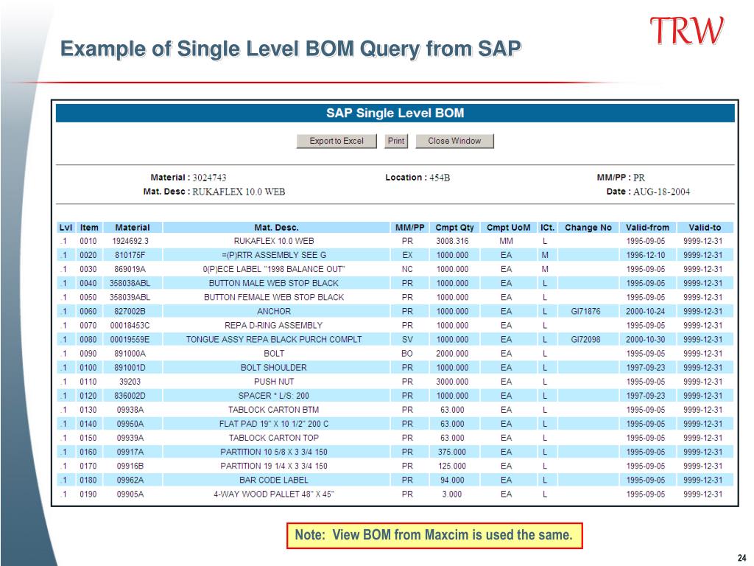Image resolution: width=754 pixels, height=566 pixels.
Task: Select the SPACER * L/S: 200 description
Action: 274,396
